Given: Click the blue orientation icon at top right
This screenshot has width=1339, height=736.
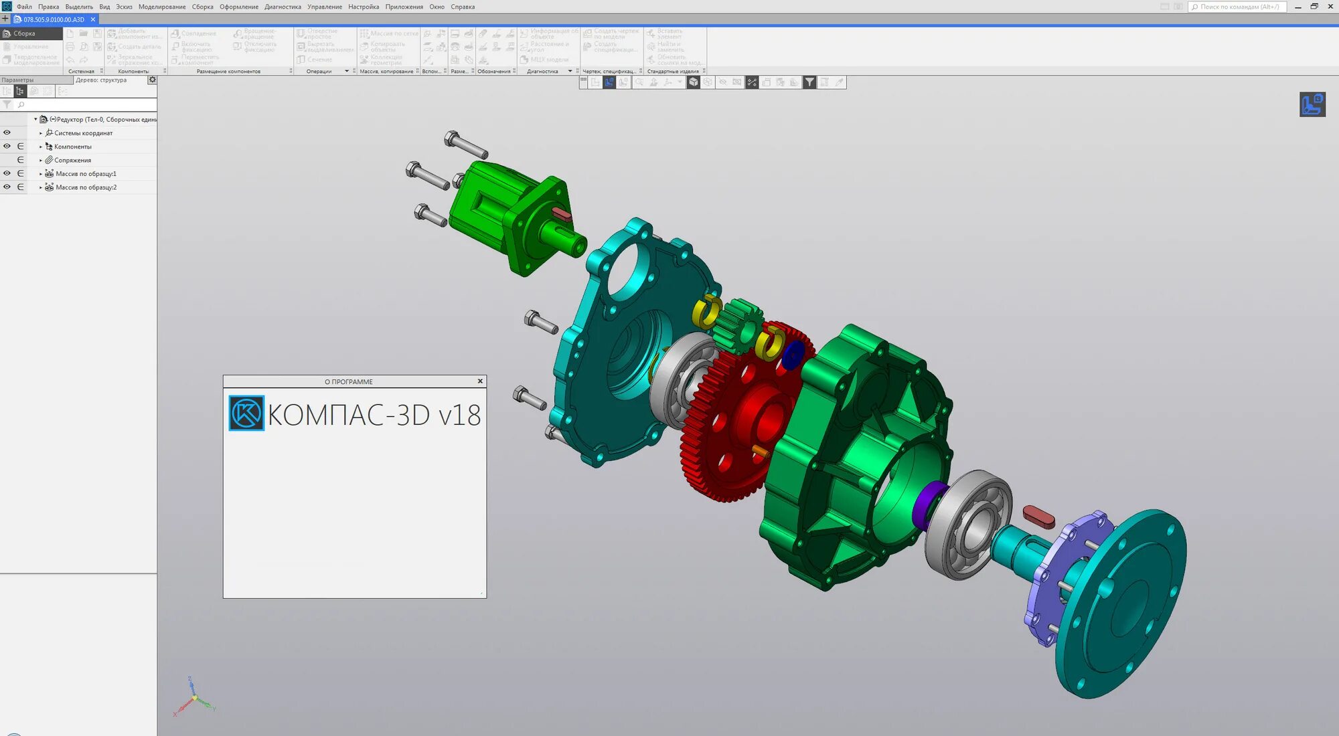Looking at the screenshot, I should 1312,104.
